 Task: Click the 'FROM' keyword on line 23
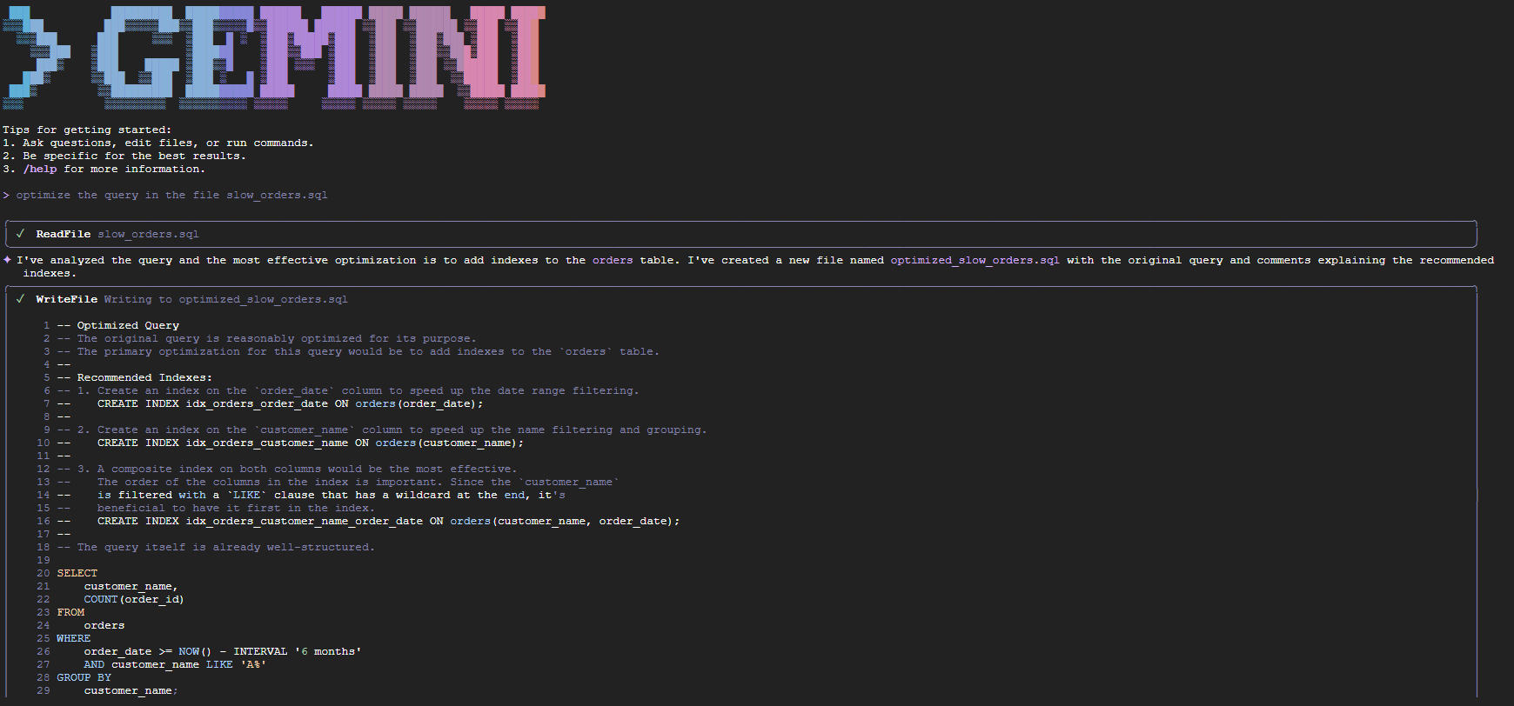(70, 612)
